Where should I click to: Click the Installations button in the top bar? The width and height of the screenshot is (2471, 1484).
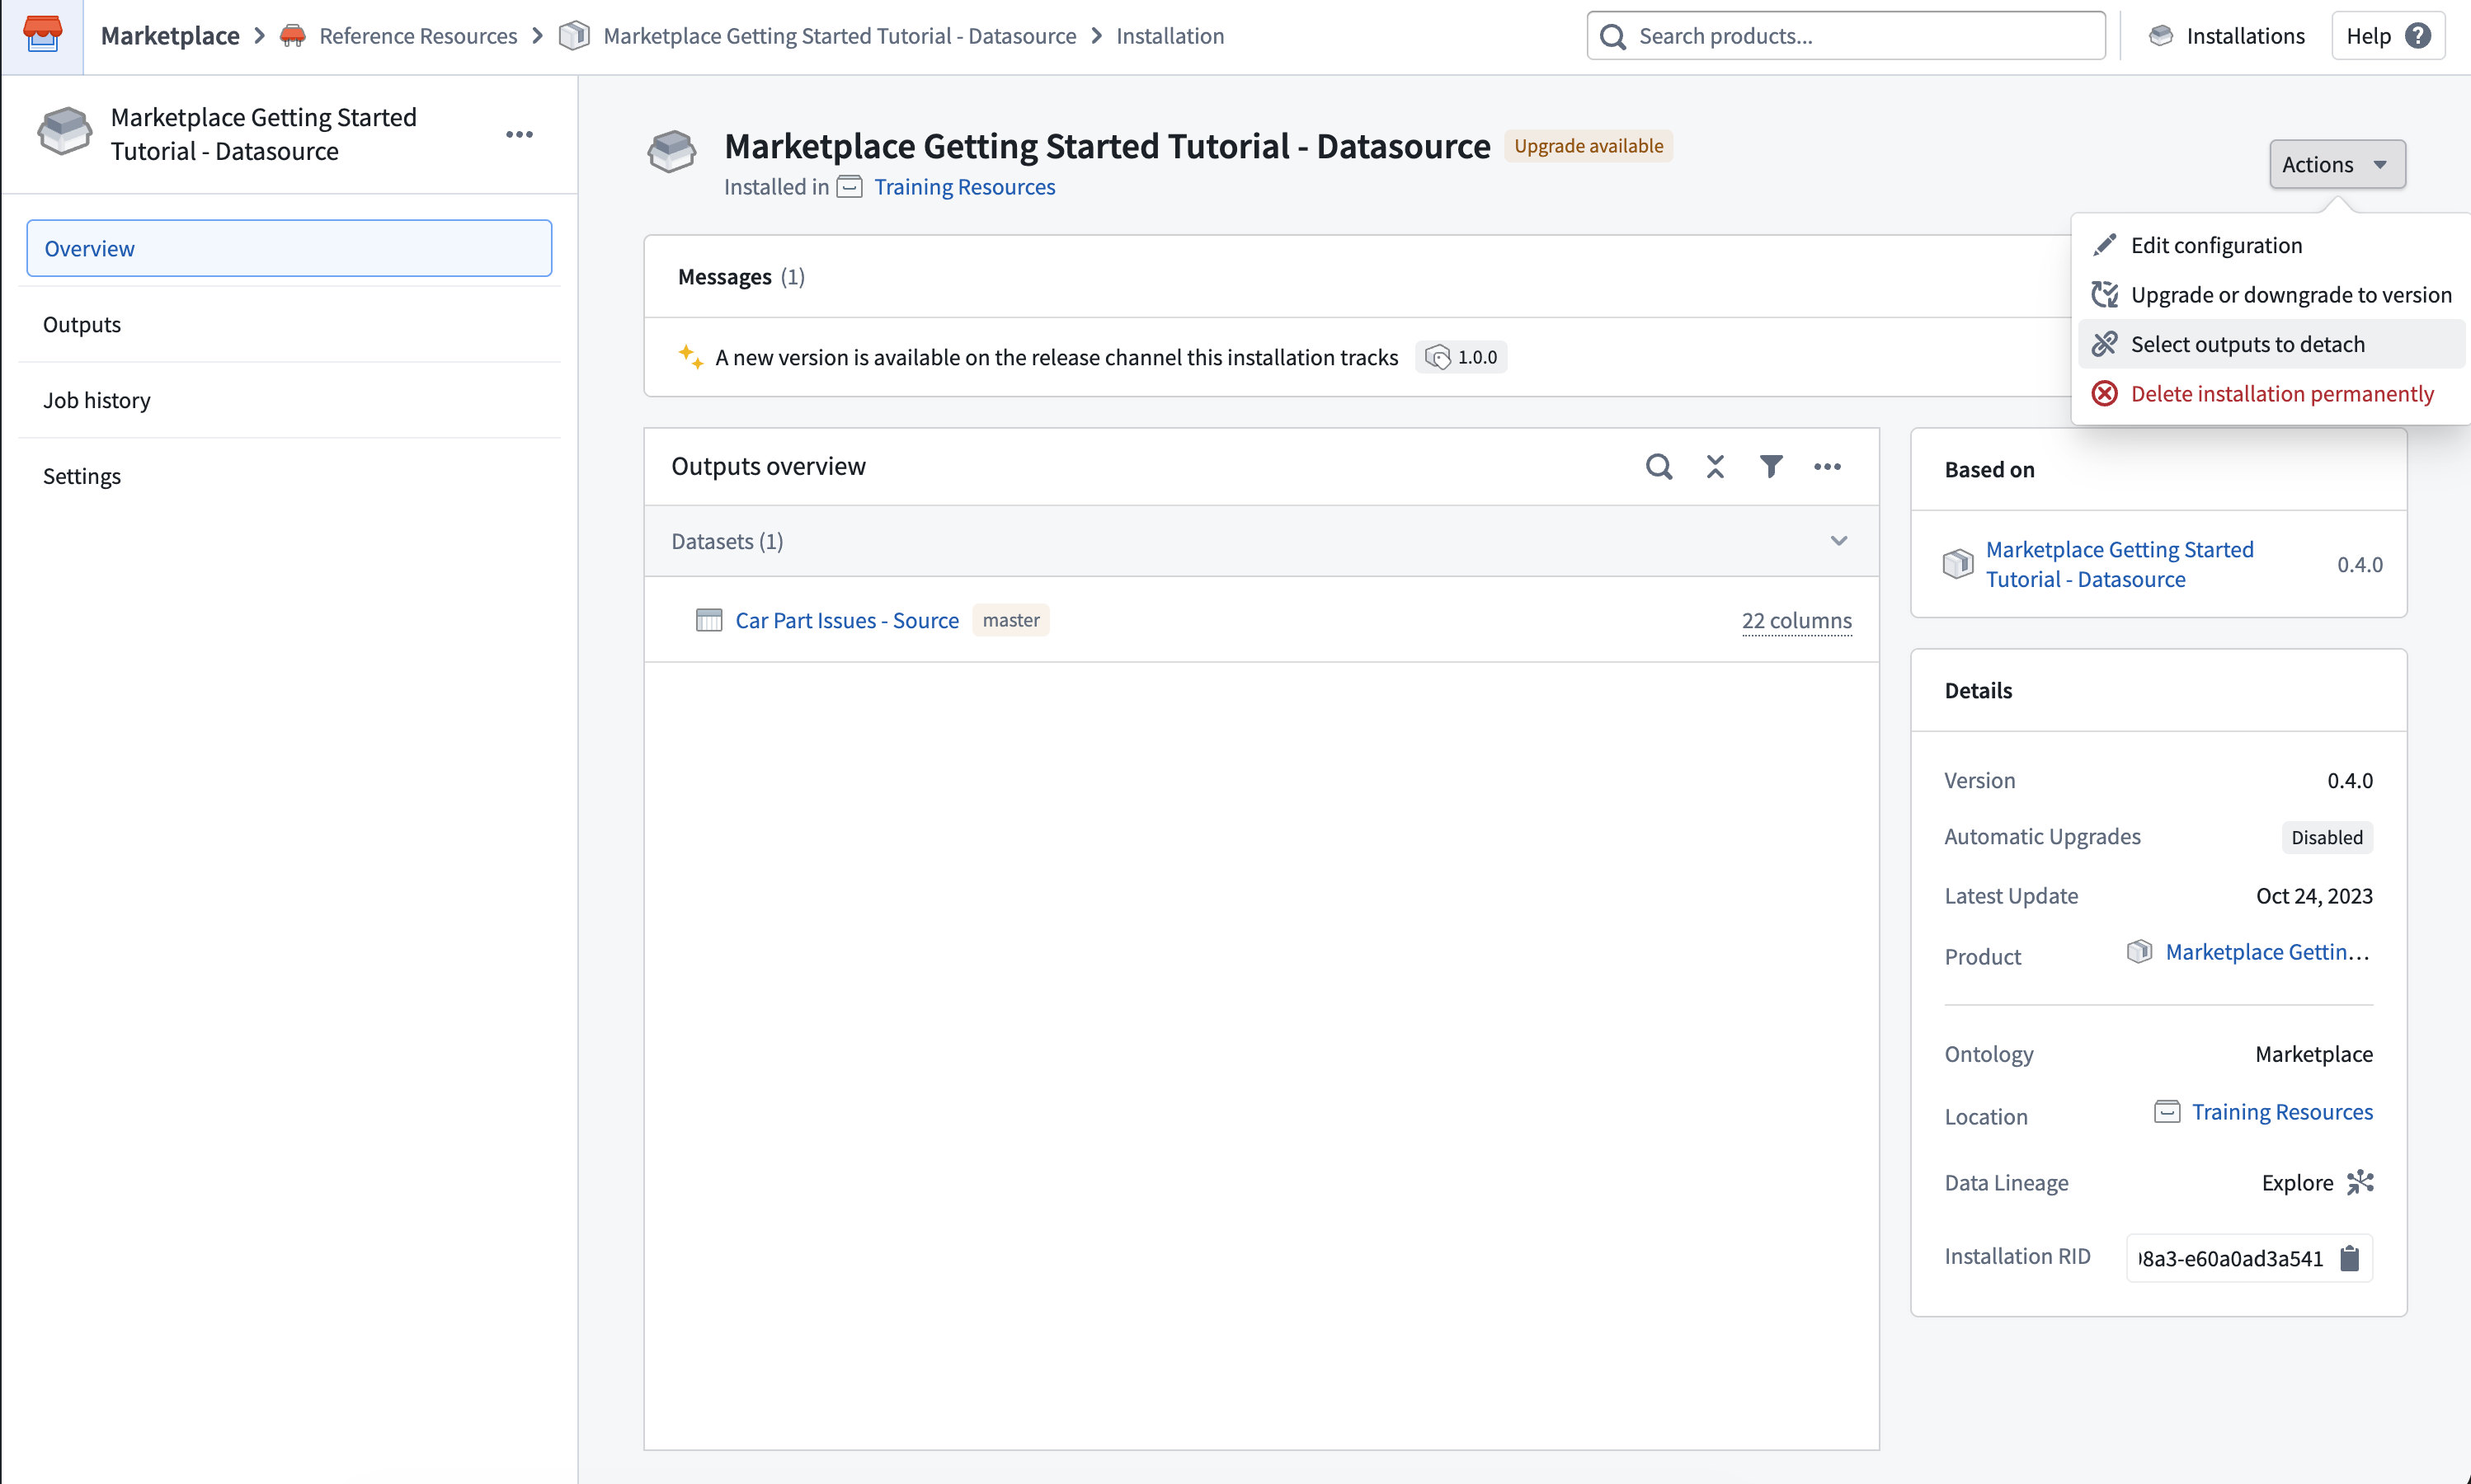(x=2227, y=36)
